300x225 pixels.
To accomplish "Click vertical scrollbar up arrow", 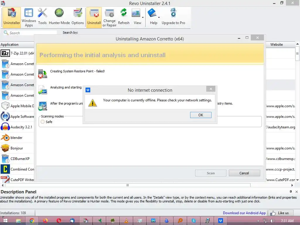I will 298,44.
